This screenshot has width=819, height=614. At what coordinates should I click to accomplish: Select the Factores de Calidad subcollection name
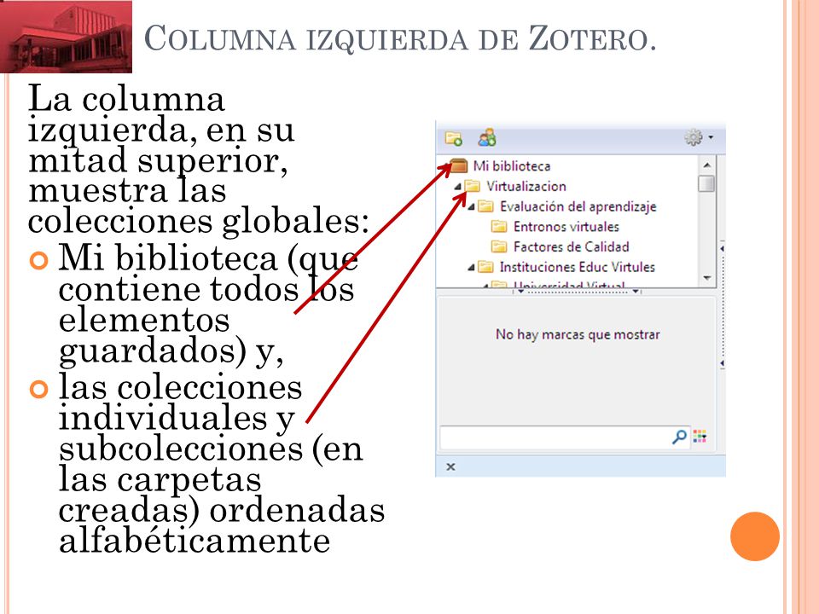click(x=571, y=246)
